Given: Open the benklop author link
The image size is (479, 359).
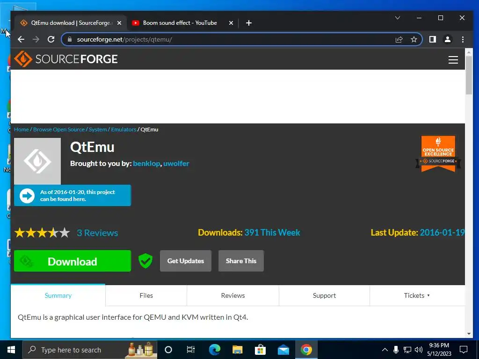Looking at the screenshot, I should (x=146, y=164).
